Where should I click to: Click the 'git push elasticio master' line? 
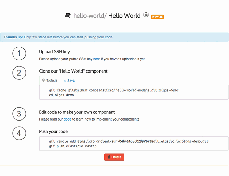pos(73,146)
